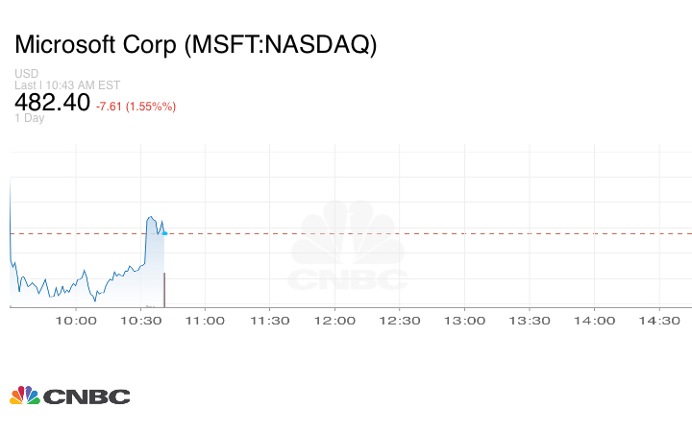Image resolution: width=692 pixels, height=432 pixels.
Task: Click the 482.40 last price value
Action: (x=53, y=103)
